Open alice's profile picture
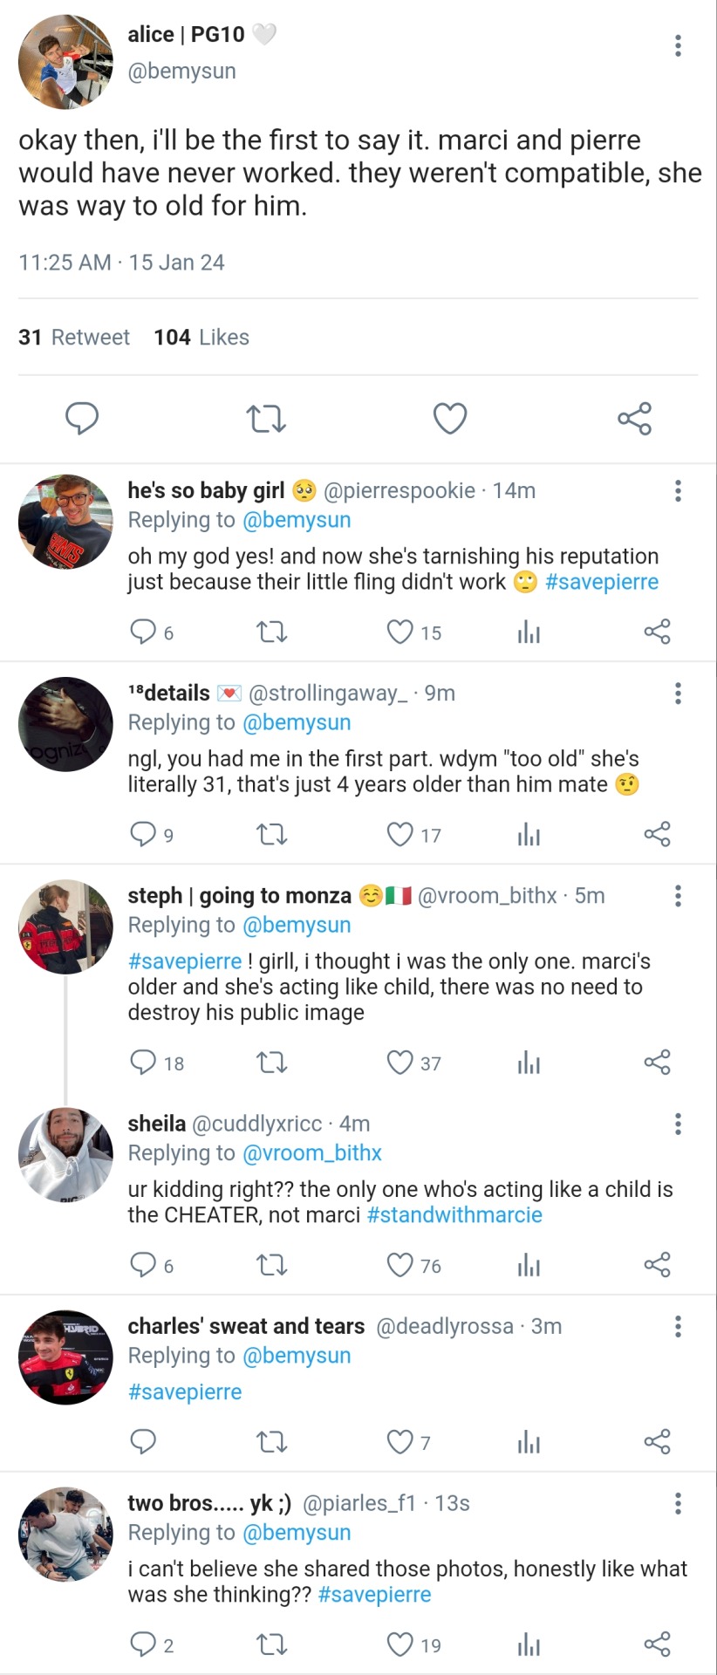Viewport: 717px width, 1675px height. (x=65, y=62)
